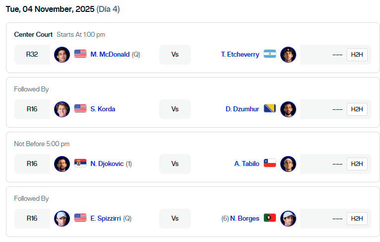
Task: Open S. Korda player name link
Action: [x=103, y=109]
